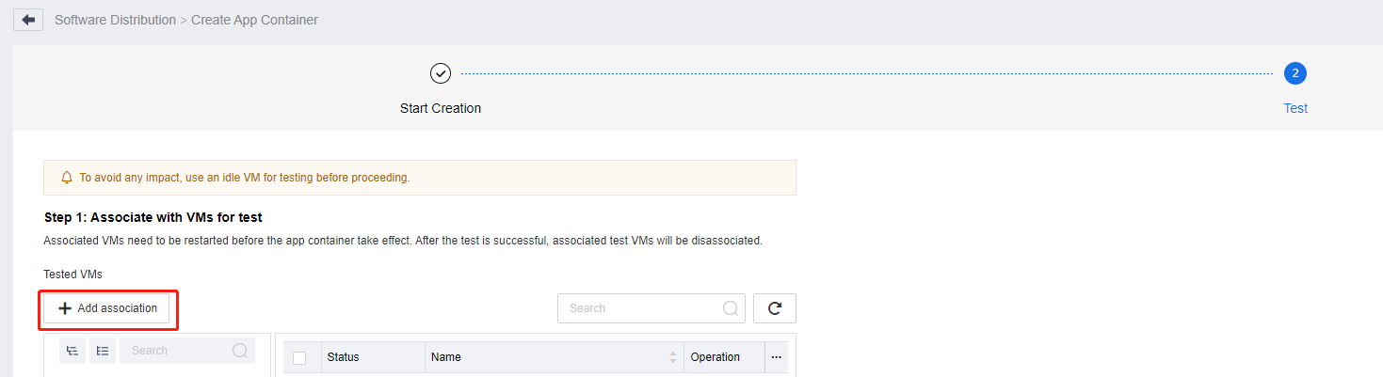The width and height of the screenshot is (1383, 377).
Task: Tick the select-all checkbox in table header
Action: coord(299,357)
